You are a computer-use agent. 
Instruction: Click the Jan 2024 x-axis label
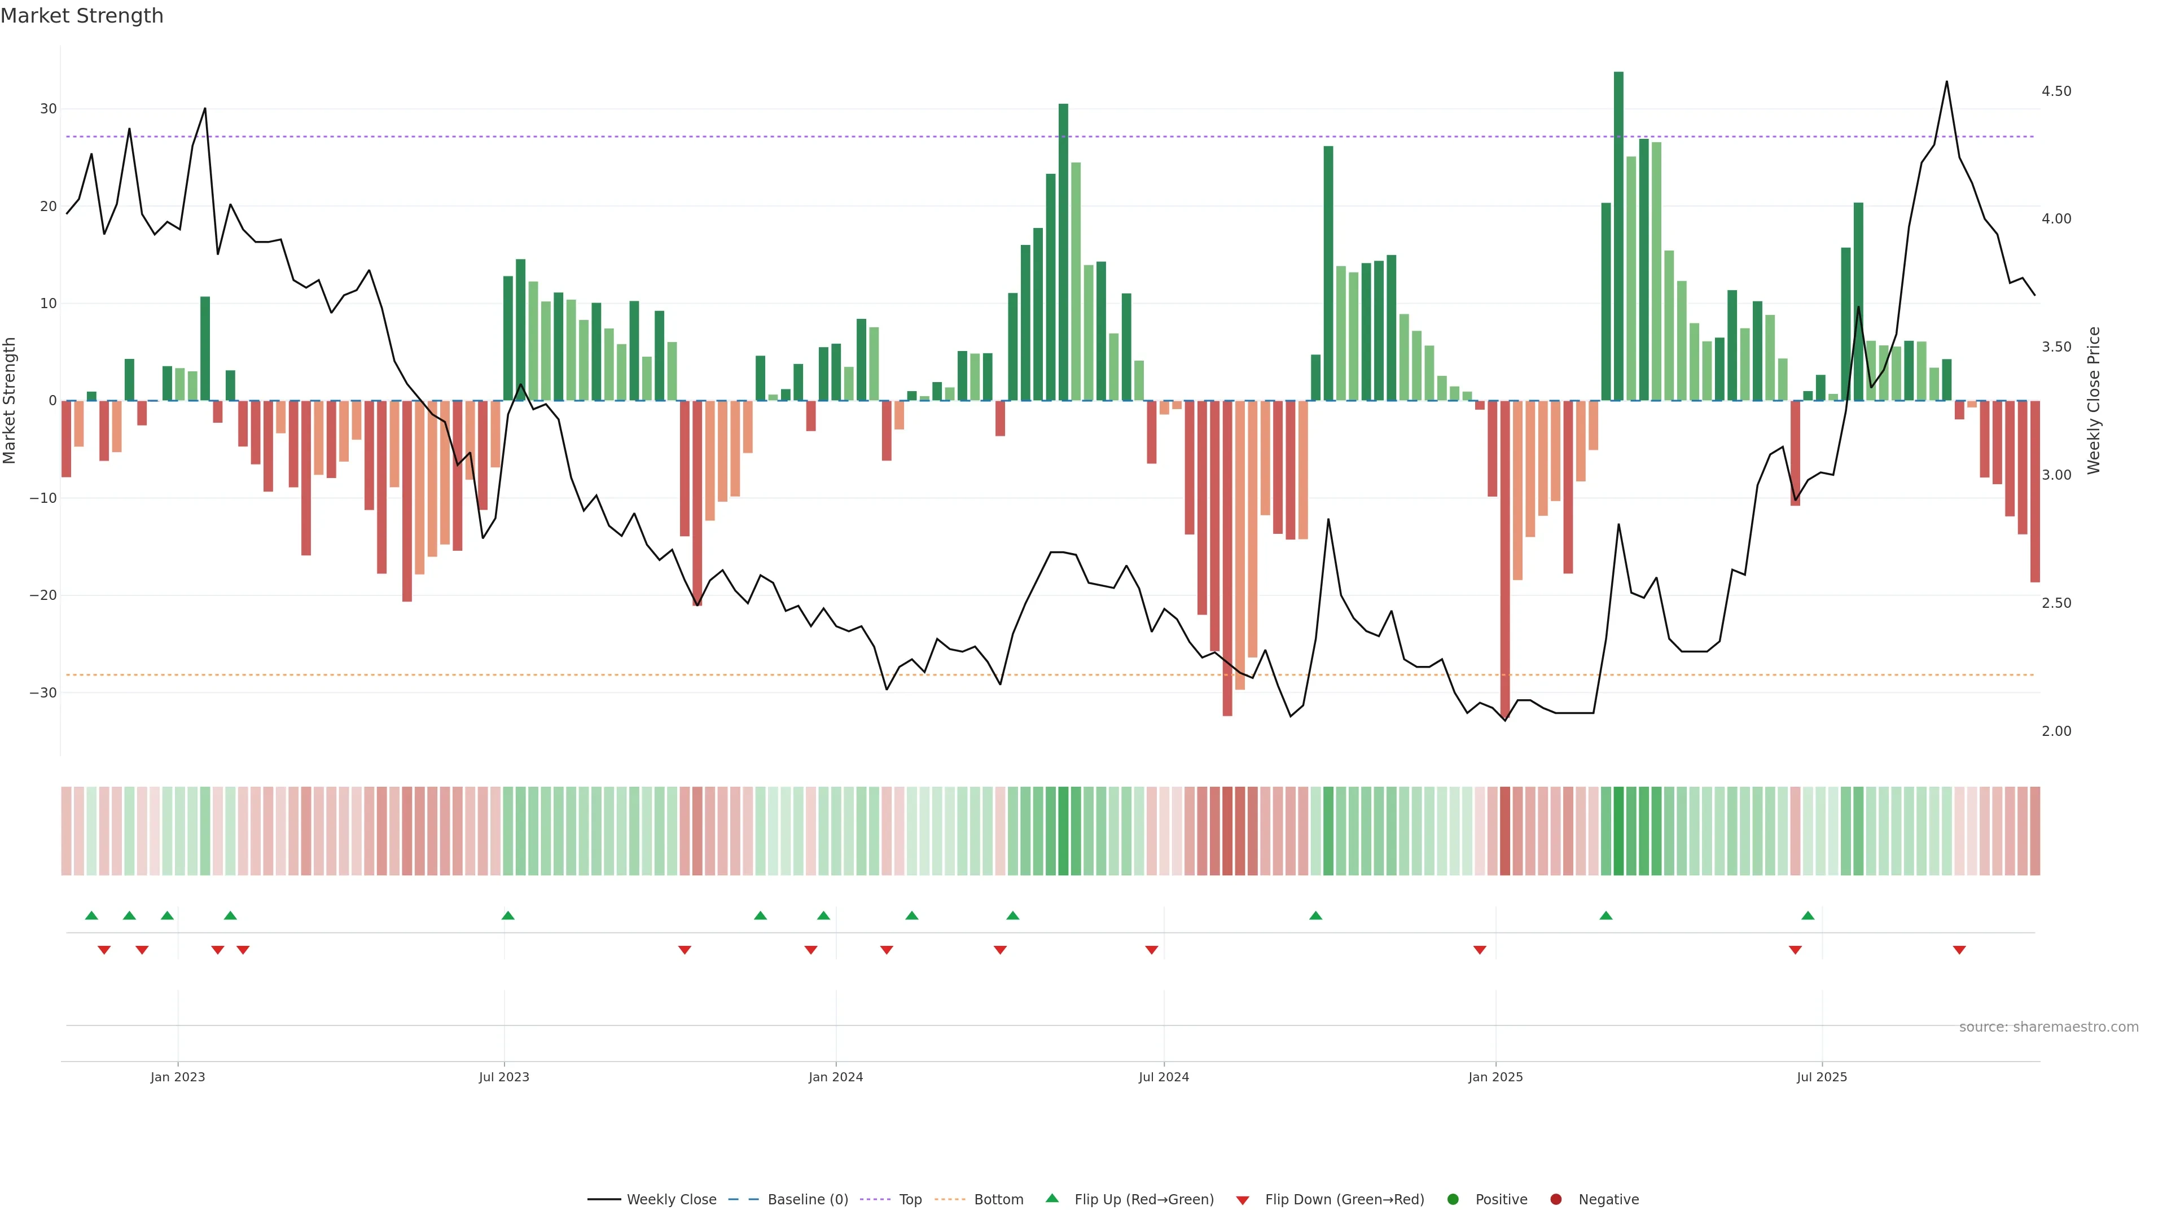(x=835, y=1078)
